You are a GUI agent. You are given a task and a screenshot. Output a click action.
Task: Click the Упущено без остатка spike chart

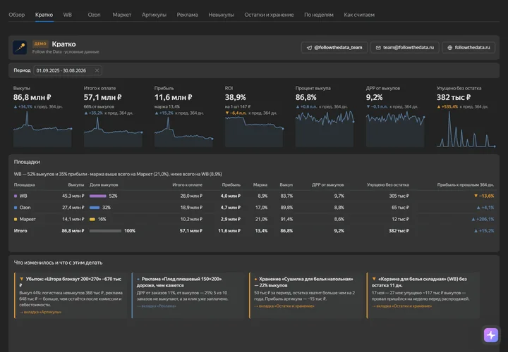coord(466,129)
